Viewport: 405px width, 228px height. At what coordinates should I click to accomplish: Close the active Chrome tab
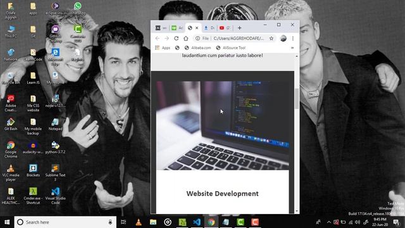tap(197, 28)
